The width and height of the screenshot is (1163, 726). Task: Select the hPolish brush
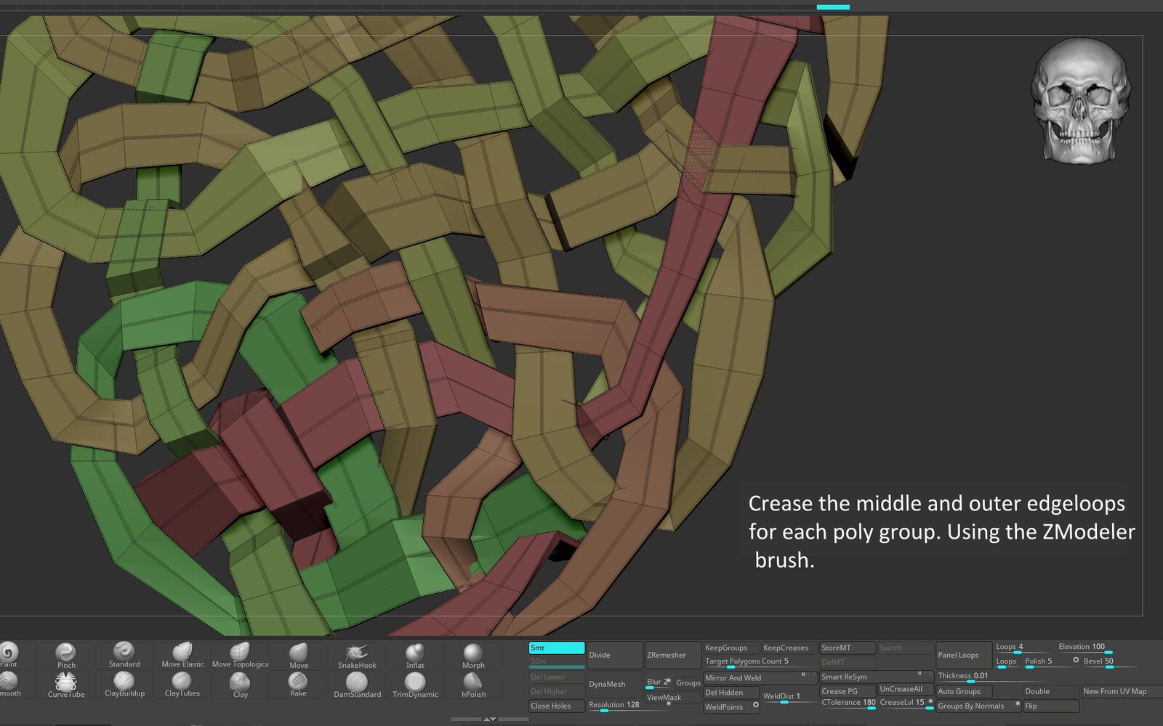click(473, 685)
